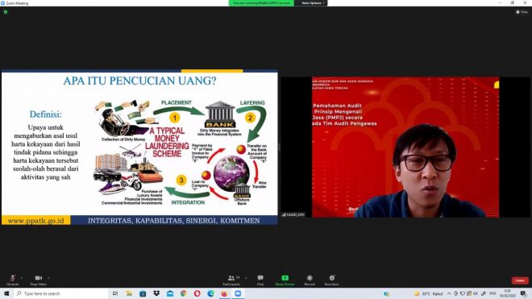
Task: Change layout with View button
Action: tap(522, 12)
